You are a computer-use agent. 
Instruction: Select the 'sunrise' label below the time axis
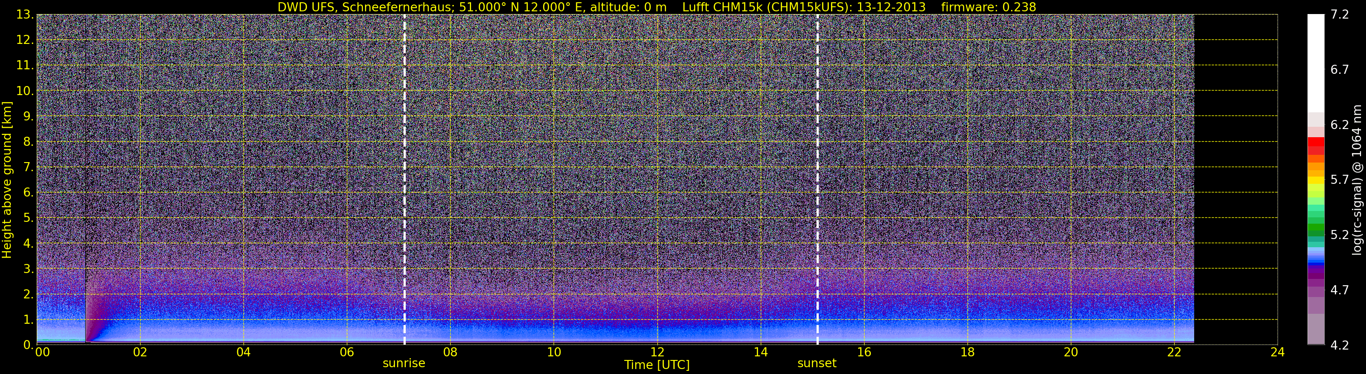coord(404,363)
